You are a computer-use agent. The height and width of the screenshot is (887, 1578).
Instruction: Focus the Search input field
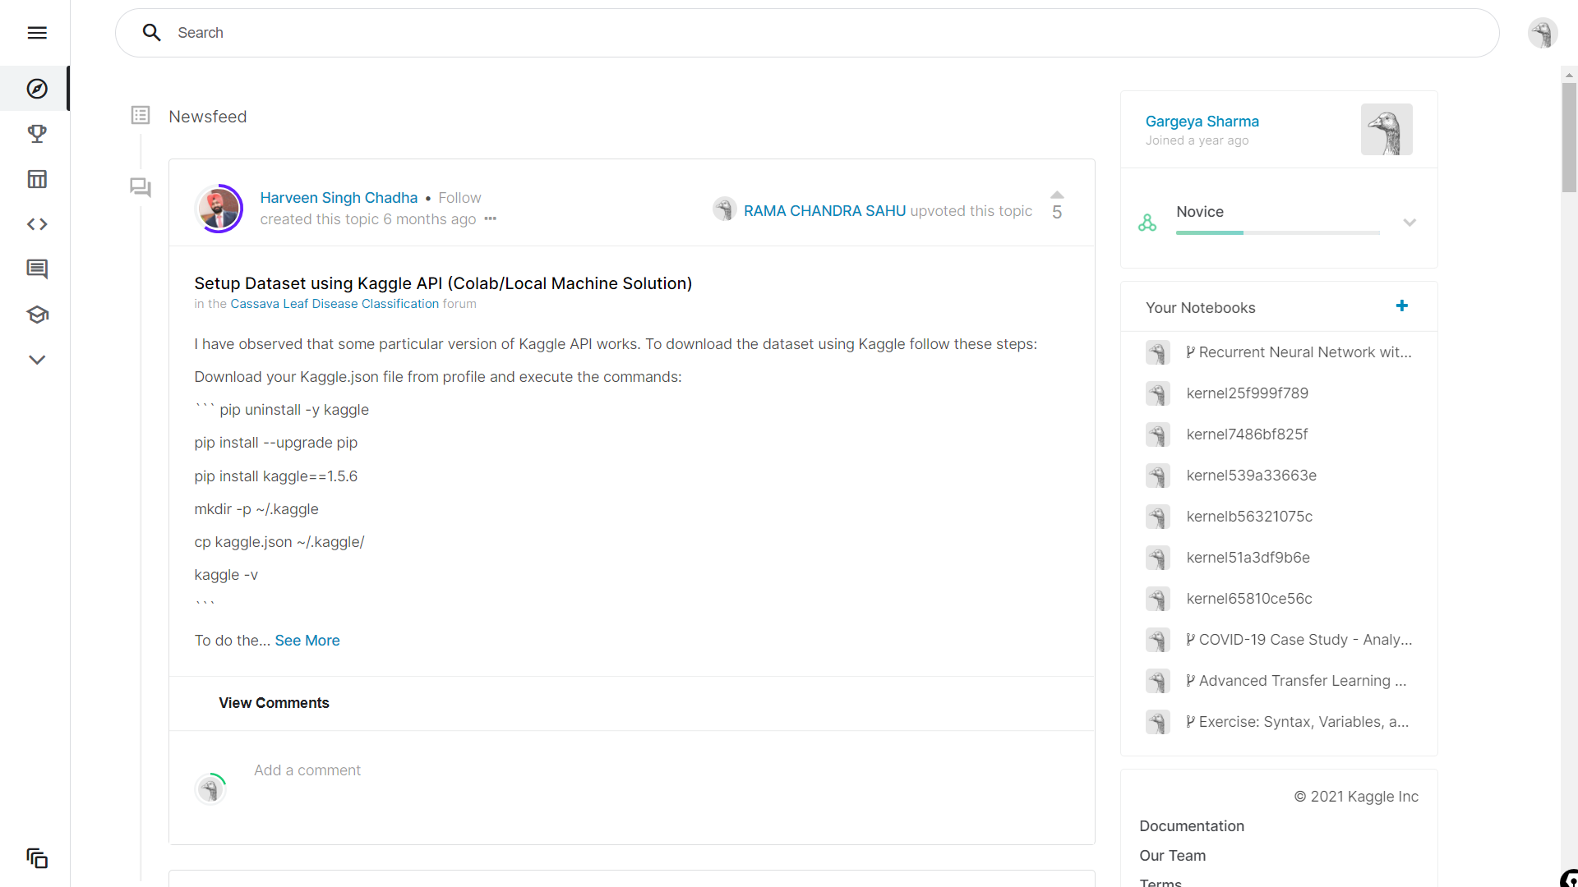click(807, 33)
